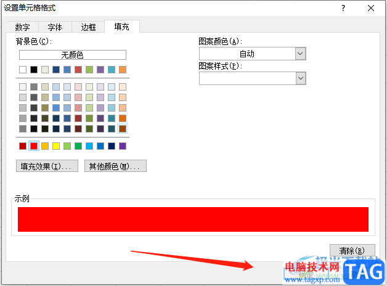Select navy blue in standard colors row
The width and height of the screenshot is (387, 286).
pyautogui.click(x=112, y=146)
